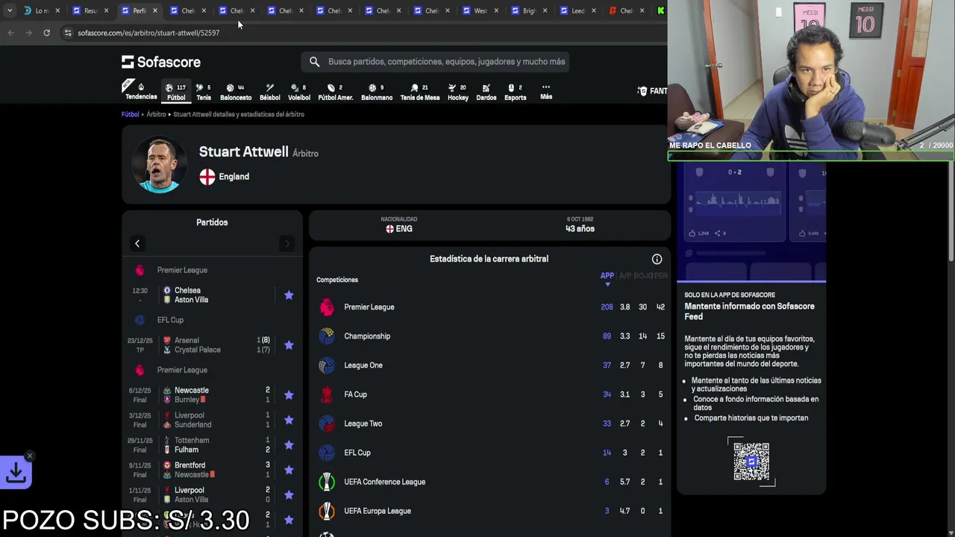Sort statistics by APP column
Screen dimensions: 955x537
coord(607,276)
